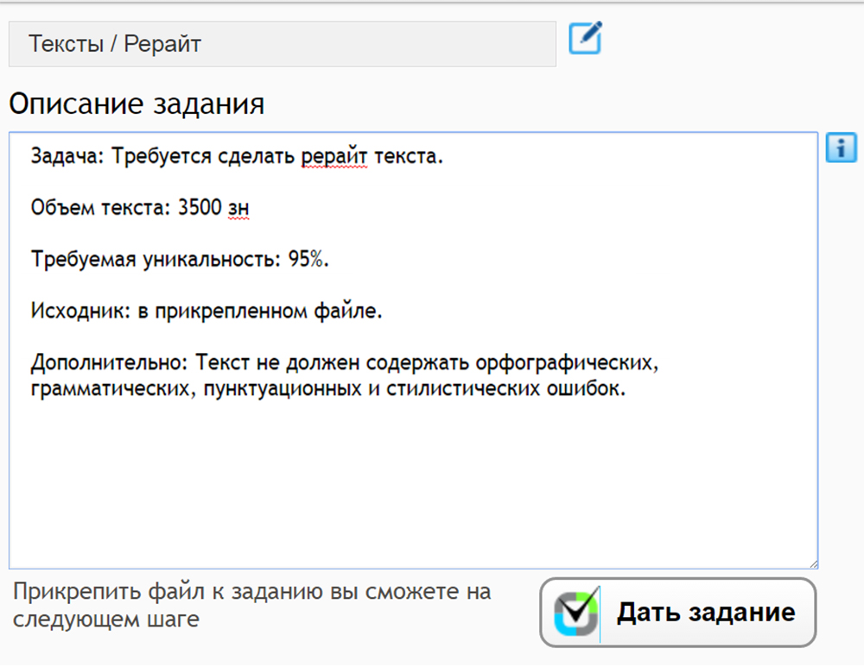Select the Тексты / Рерайт category field
Viewport: 864px width, 667px height.
click(x=282, y=44)
